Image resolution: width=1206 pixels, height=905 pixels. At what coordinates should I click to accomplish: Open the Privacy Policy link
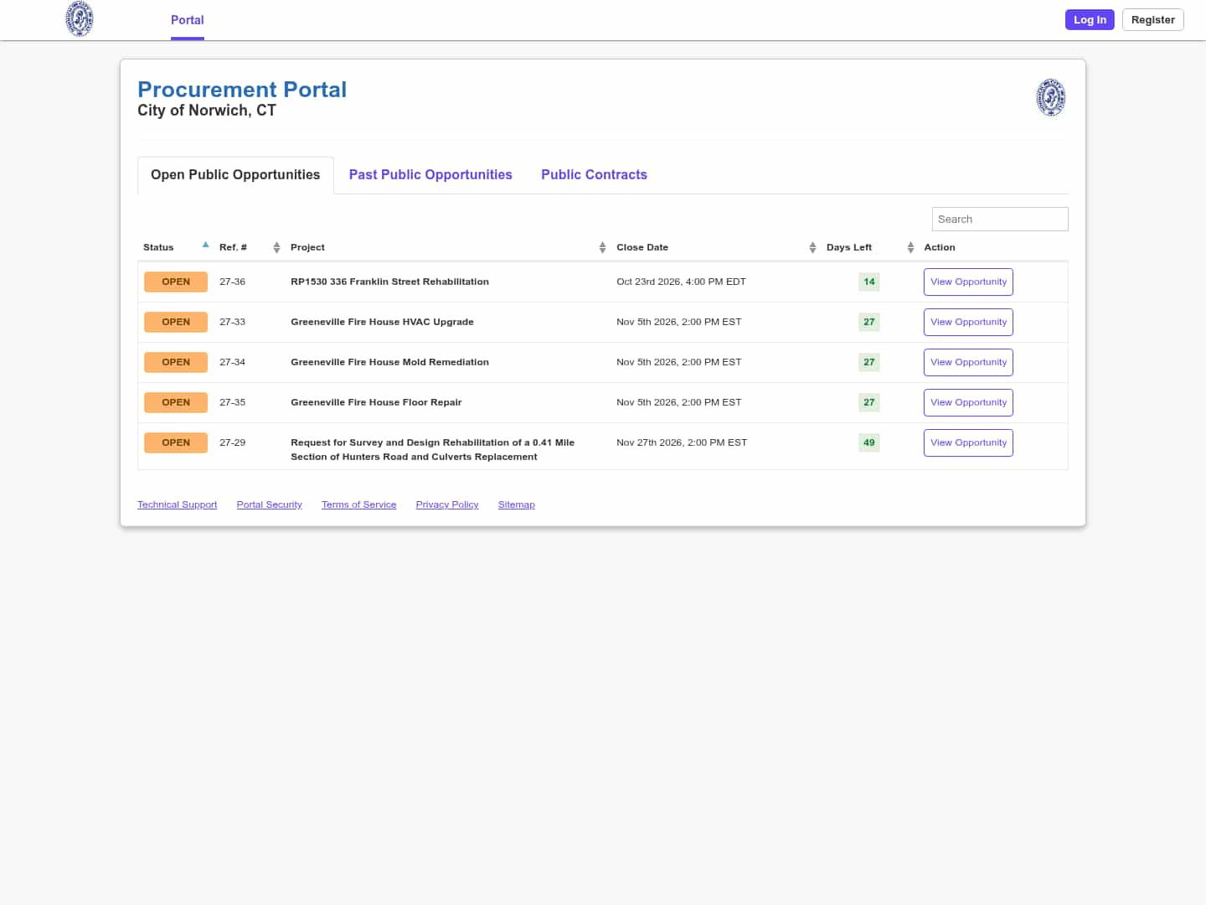[x=447, y=504]
